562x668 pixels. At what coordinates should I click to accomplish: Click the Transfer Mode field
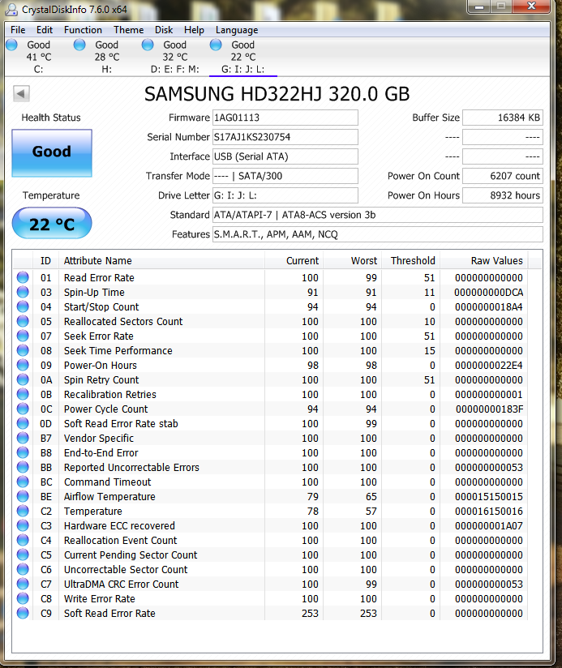285,176
